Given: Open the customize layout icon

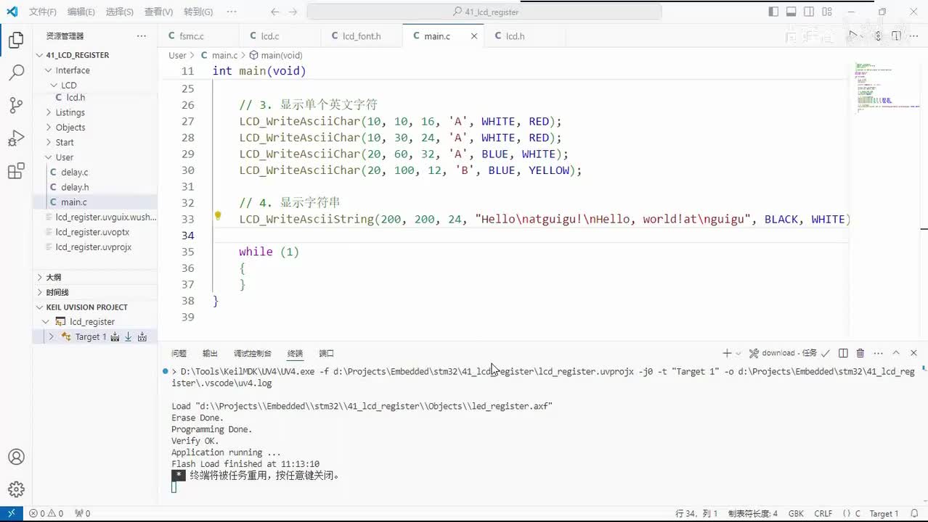Looking at the screenshot, I should click(x=828, y=12).
